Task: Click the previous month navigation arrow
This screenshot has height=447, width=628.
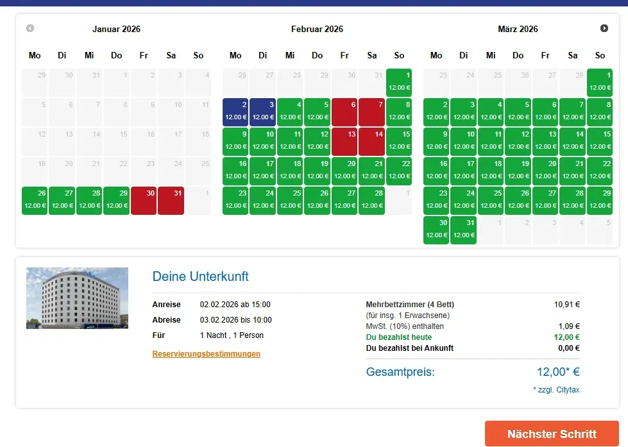Action: [30, 28]
